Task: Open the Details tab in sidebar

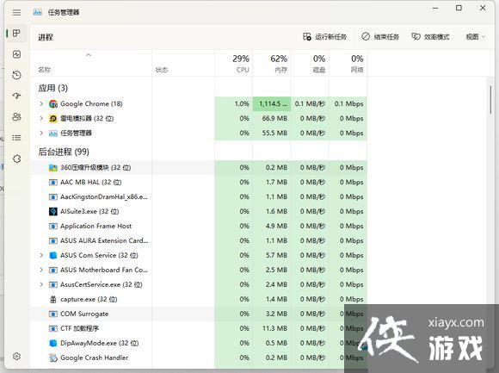Action: click(x=16, y=138)
